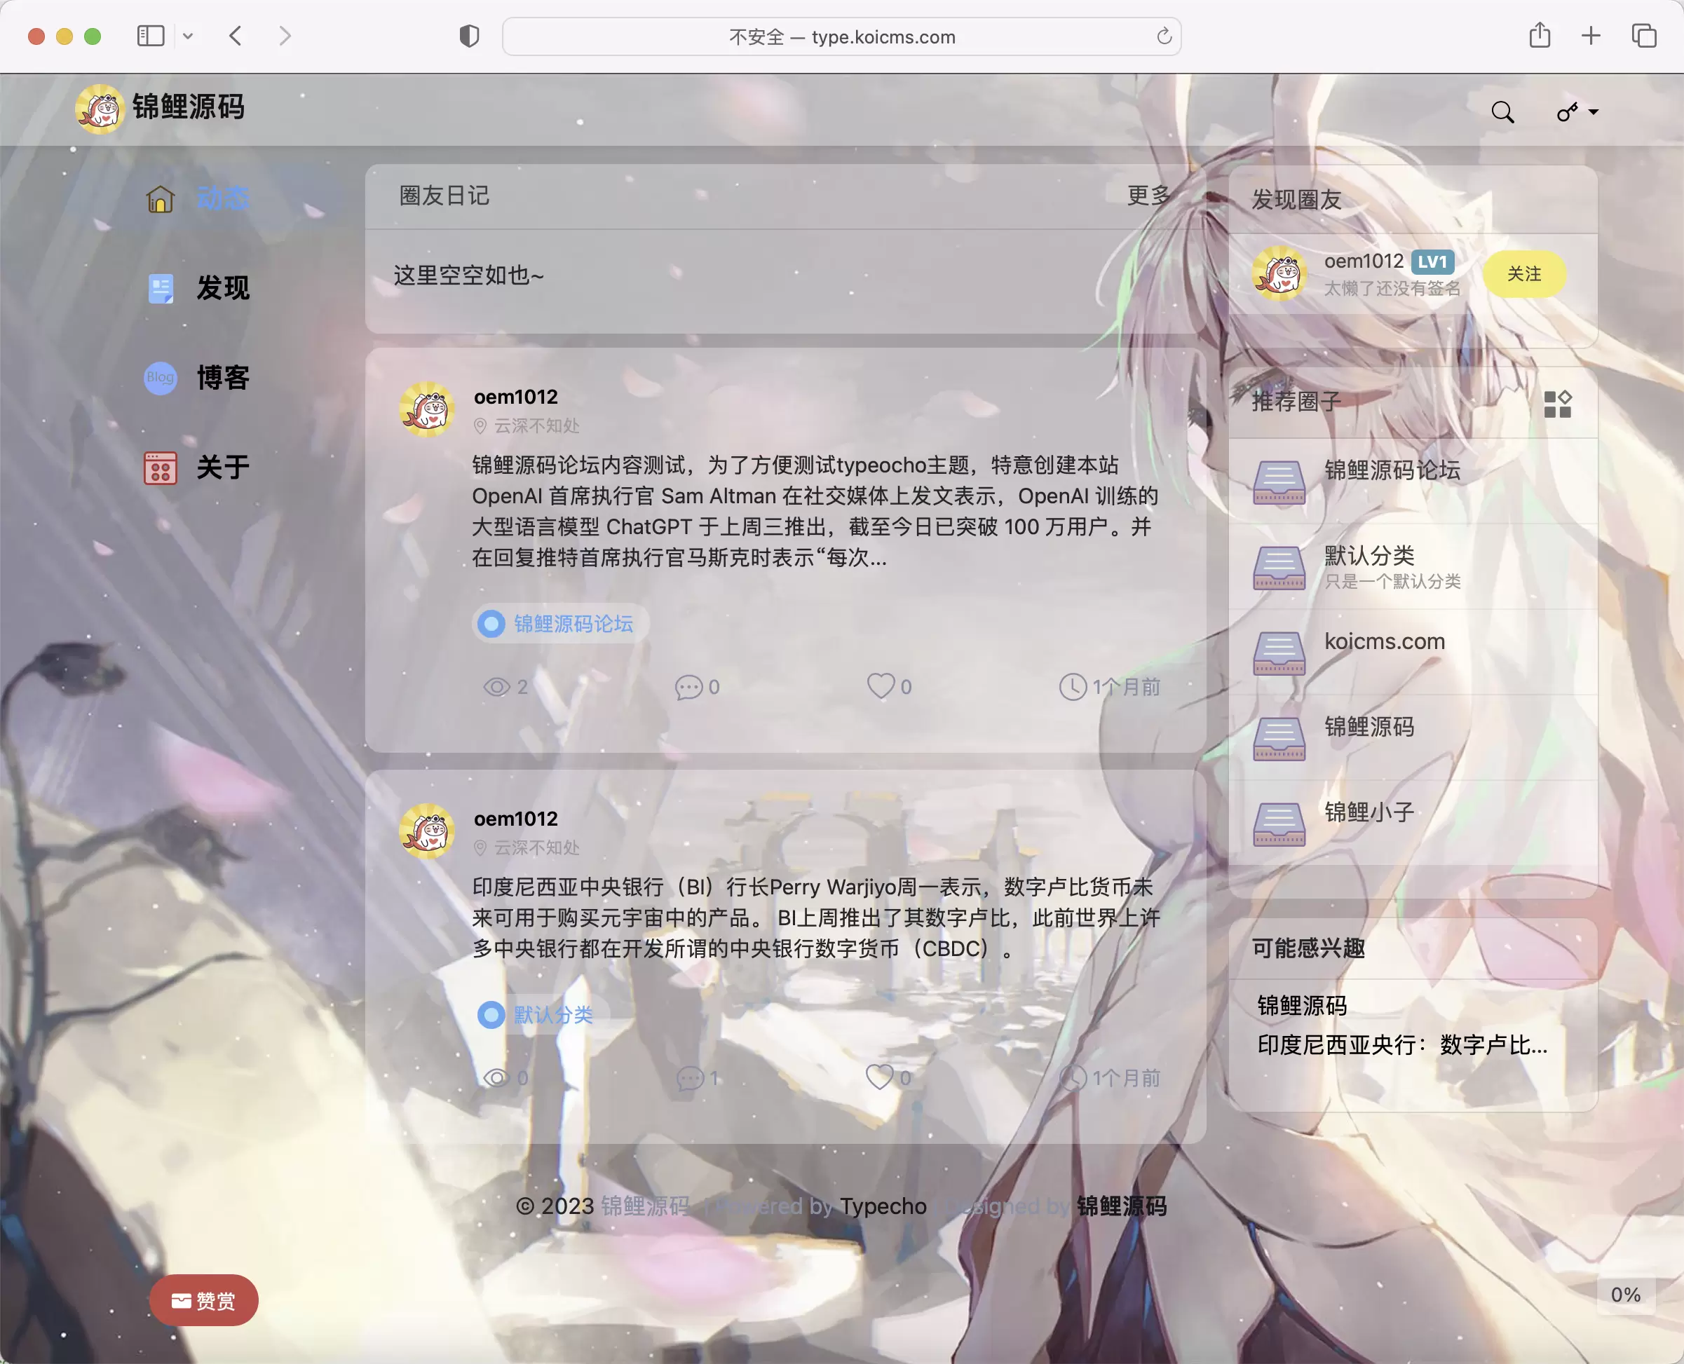Image resolution: width=1684 pixels, height=1364 pixels.
Task: Open the 默认分类 circle
Action: point(1369,556)
